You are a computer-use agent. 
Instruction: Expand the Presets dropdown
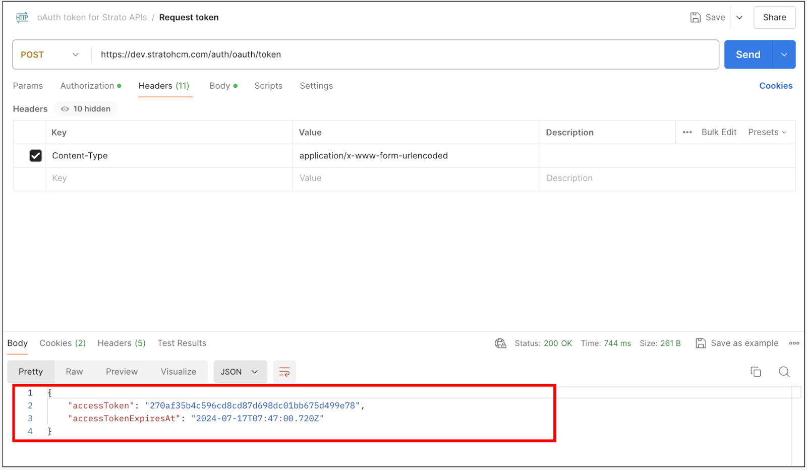(767, 132)
